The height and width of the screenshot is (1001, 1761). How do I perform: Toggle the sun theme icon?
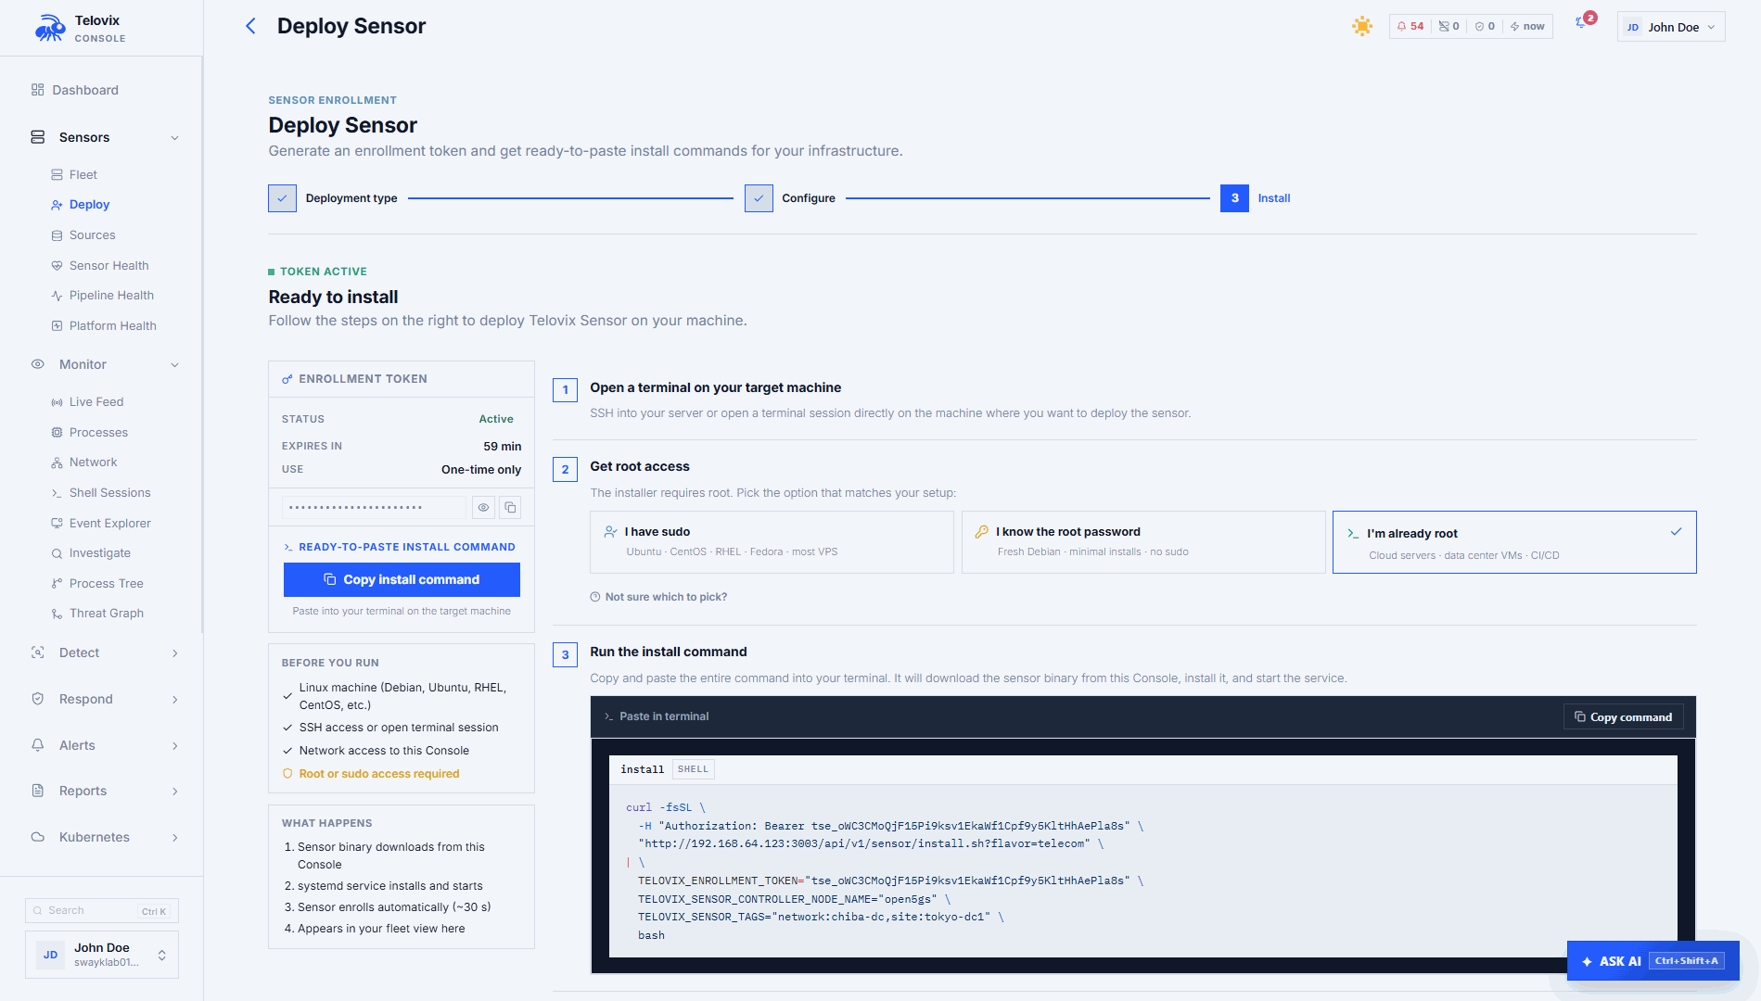point(1361,26)
